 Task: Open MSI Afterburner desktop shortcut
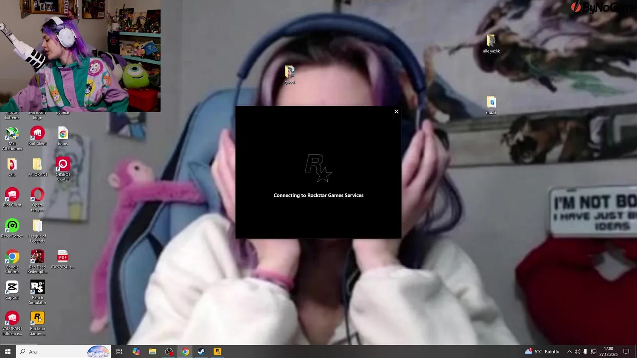pos(12,139)
